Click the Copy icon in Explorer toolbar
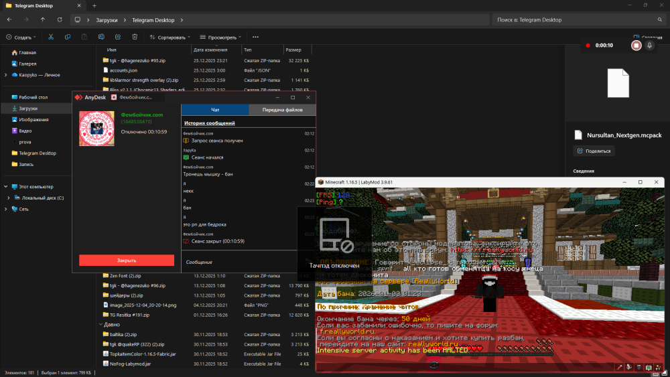This screenshot has height=377, width=670. tap(68, 37)
